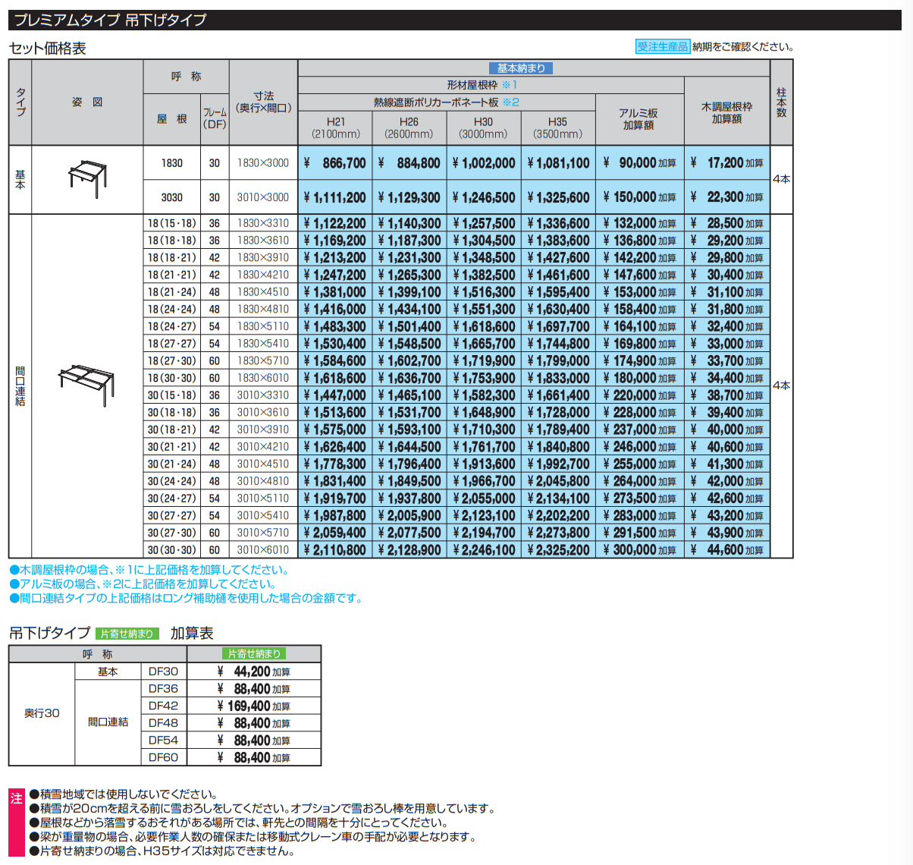913x865 pixels.
Task: Click the green 片寄せ納まり badge beside the 吊下げタイプ heading
Action: [127, 634]
